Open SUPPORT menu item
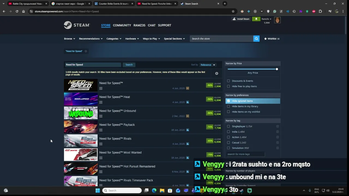The width and height of the screenshot is (349, 196). [x=164, y=25]
